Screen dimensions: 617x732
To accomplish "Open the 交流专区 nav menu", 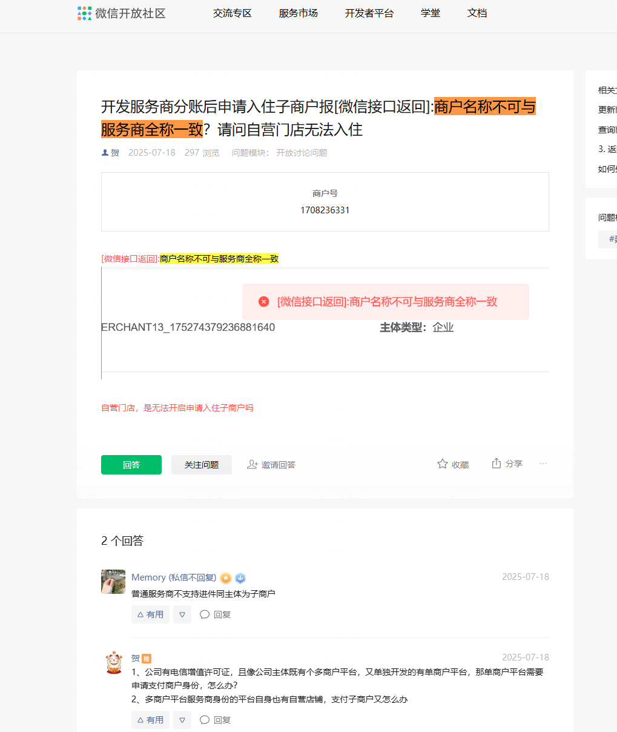I will (x=233, y=13).
